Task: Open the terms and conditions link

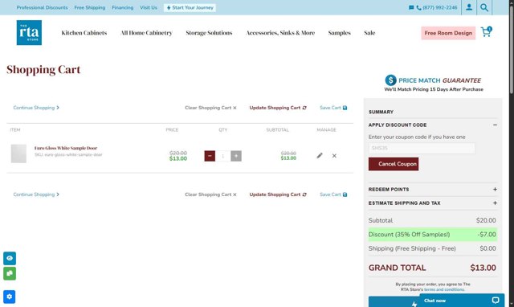Action: [x=444, y=289]
